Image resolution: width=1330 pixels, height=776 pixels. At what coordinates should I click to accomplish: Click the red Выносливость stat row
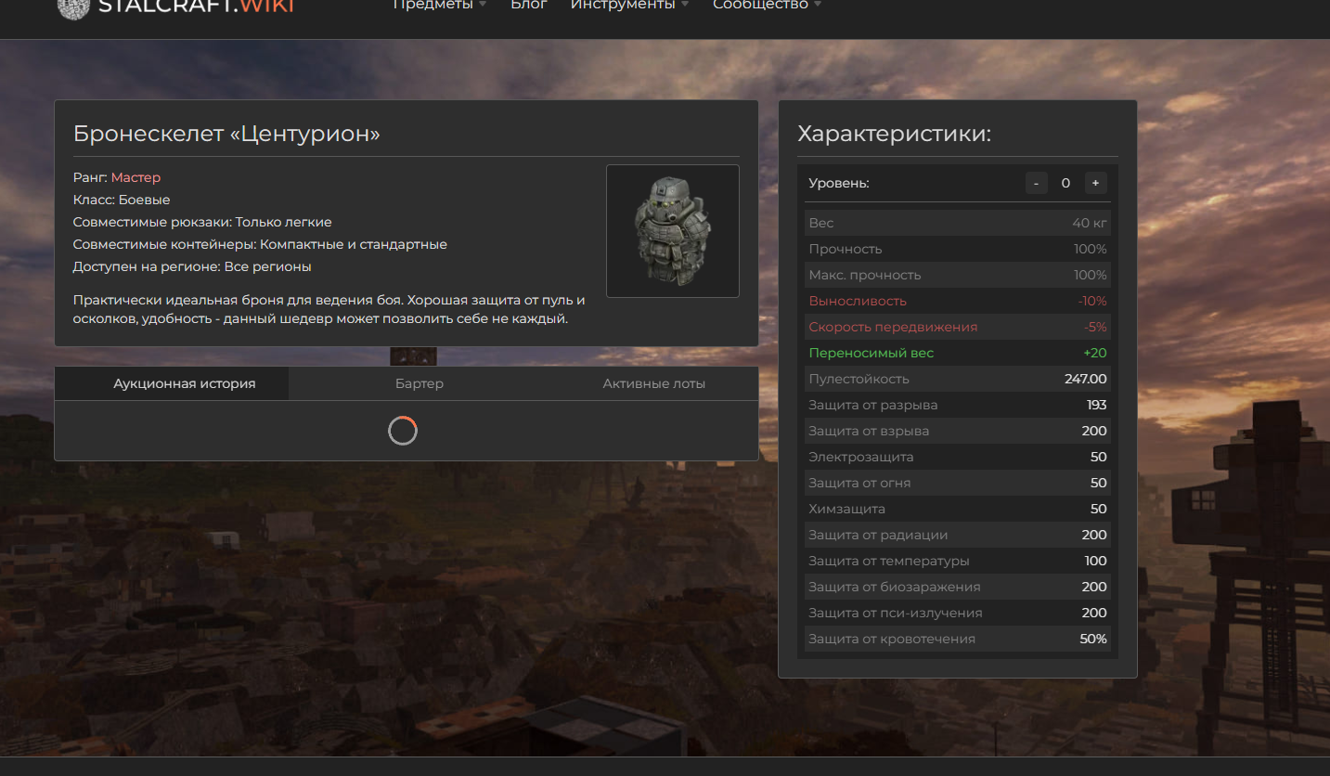click(957, 301)
